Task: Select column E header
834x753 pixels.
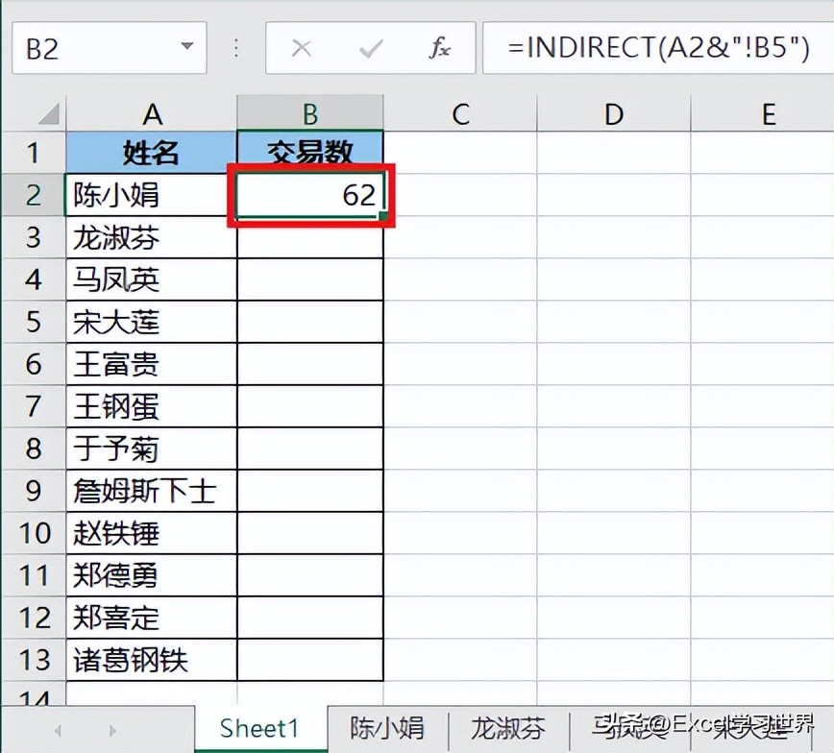Action: pyautogui.click(x=763, y=113)
